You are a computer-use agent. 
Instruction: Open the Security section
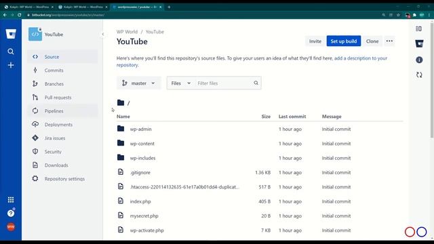click(62, 152)
